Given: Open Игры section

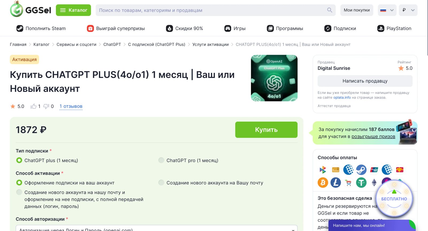Looking at the screenshot, I should click(235, 29).
